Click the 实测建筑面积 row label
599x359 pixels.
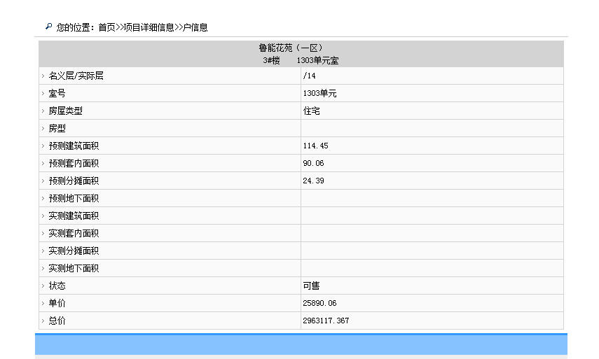[74, 216]
